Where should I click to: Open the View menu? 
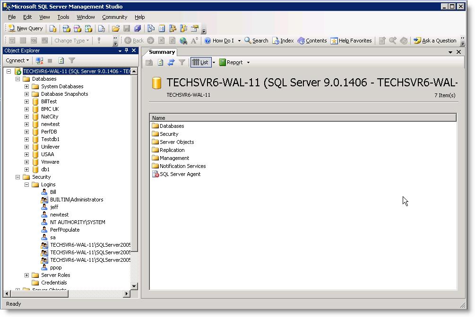[x=44, y=17]
